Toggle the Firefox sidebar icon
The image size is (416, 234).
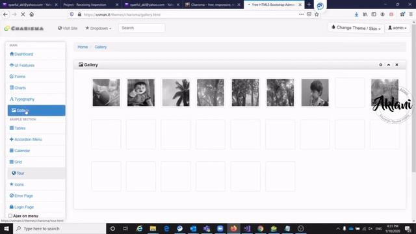click(374, 14)
